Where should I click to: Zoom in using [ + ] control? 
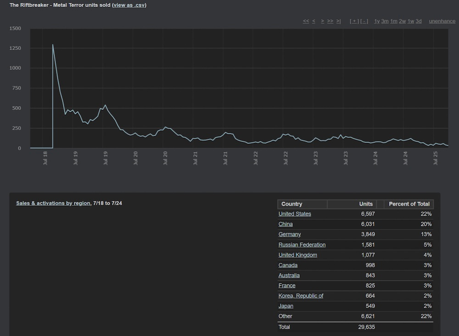tap(354, 21)
